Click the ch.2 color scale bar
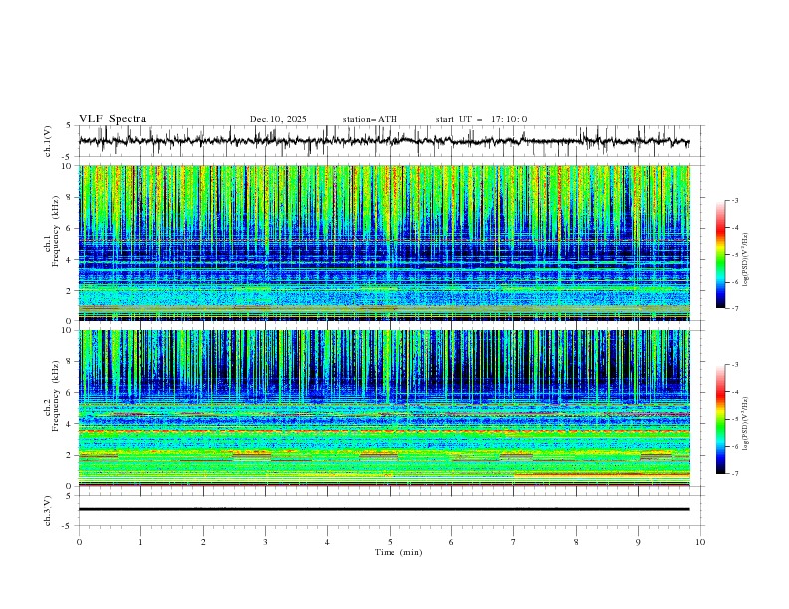Screen dimensions: 789x609 click(720, 419)
